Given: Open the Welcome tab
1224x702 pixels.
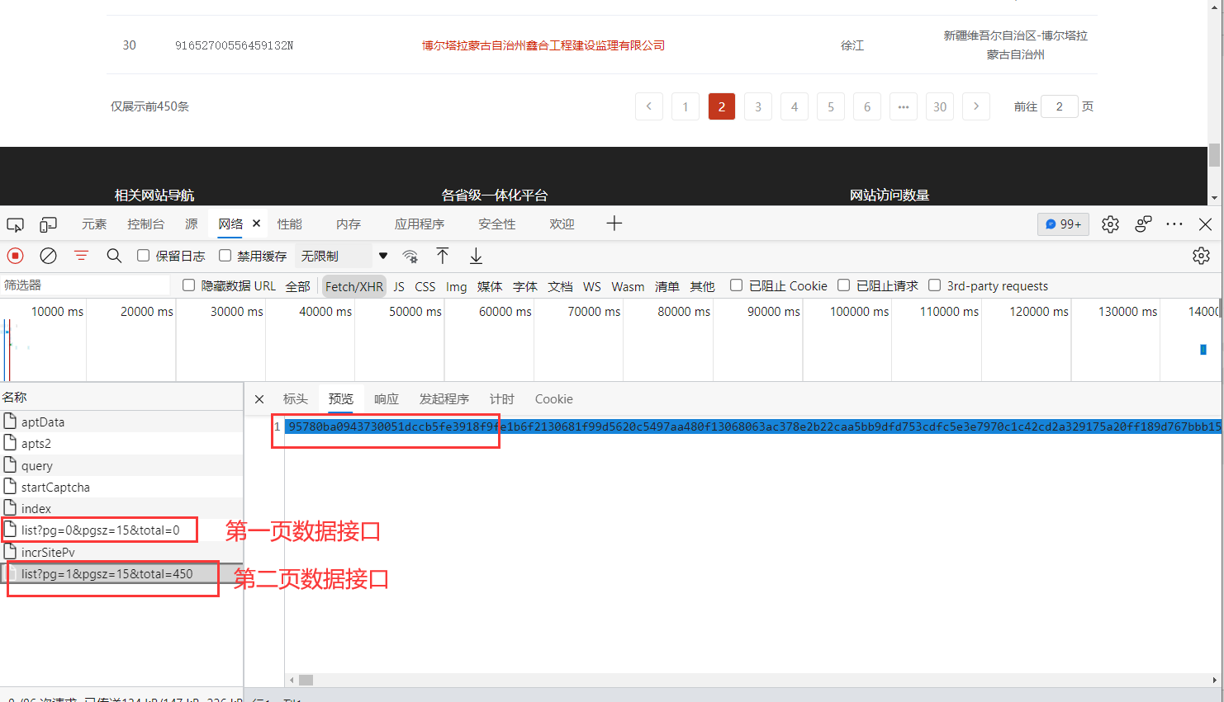Looking at the screenshot, I should (562, 224).
